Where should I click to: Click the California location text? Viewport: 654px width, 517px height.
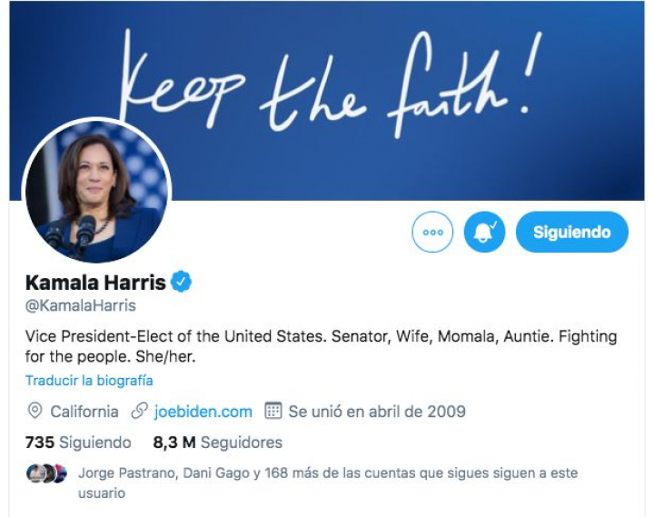pyautogui.click(x=84, y=412)
